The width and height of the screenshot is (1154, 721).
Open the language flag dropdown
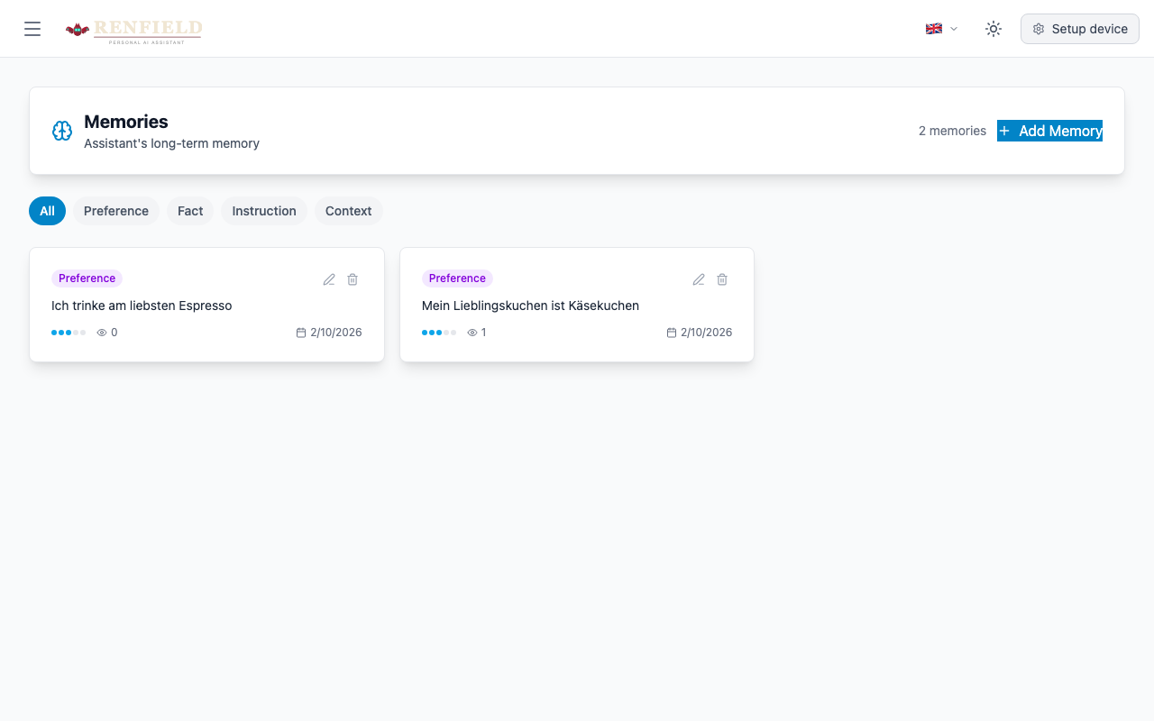[x=940, y=29]
